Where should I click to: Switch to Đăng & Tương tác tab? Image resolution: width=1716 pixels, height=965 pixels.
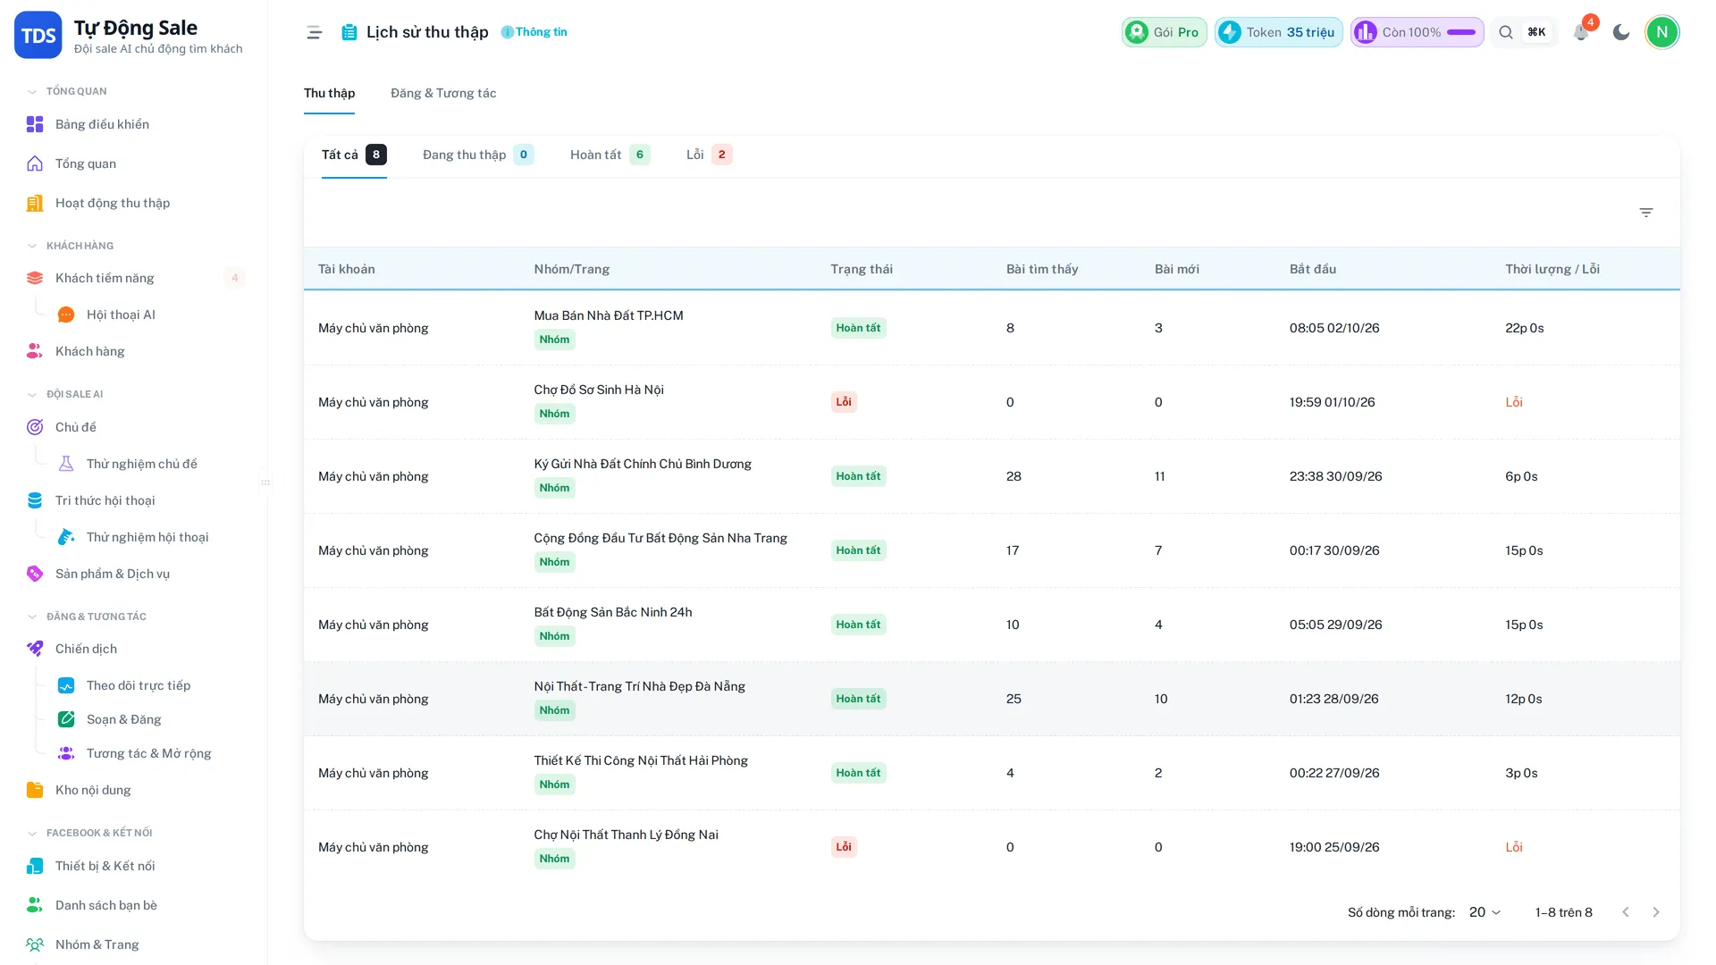pyautogui.click(x=443, y=93)
